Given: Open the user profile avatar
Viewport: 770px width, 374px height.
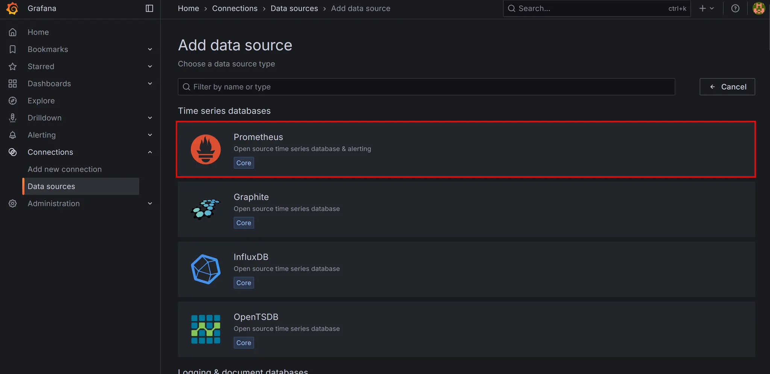Looking at the screenshot, I should [x=758, y=8].
